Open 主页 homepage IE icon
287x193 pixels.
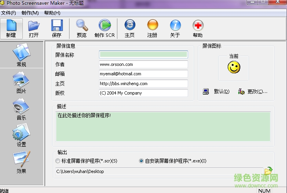point(130,29)
